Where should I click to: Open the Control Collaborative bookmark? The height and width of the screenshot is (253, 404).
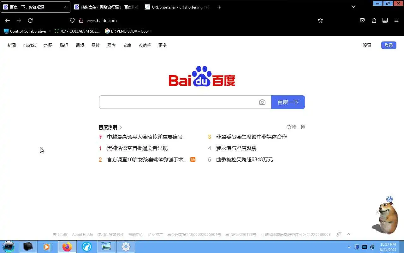(27, 31)
